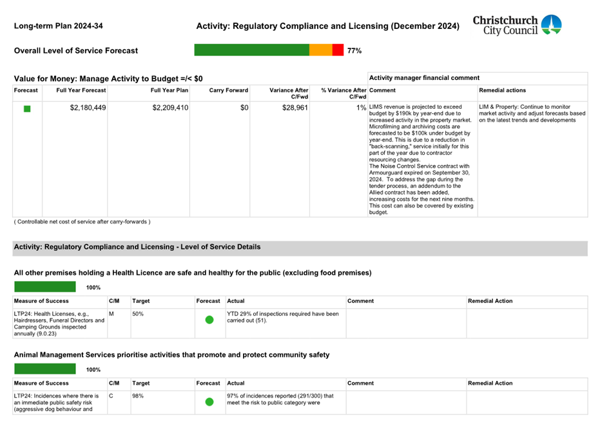Viewport: 602px width, 426px height.
Task: Click the Activity manager financial comment header
Action: (424, 78)
